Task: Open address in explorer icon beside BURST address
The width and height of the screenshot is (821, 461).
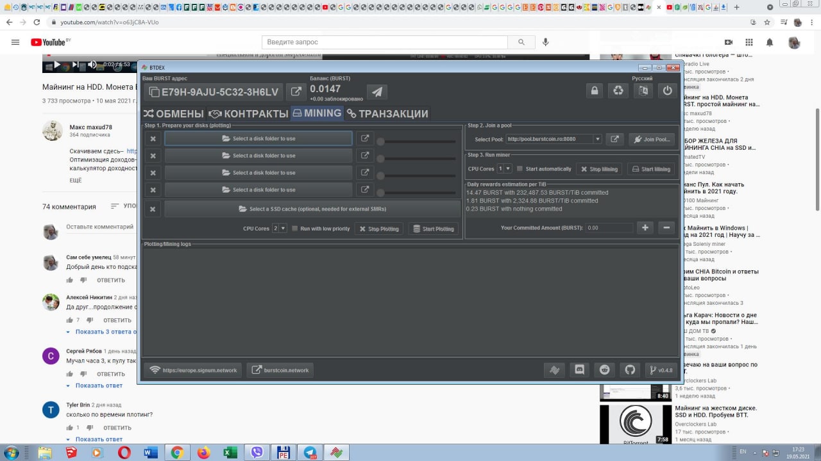Action: tap(296, 92)
